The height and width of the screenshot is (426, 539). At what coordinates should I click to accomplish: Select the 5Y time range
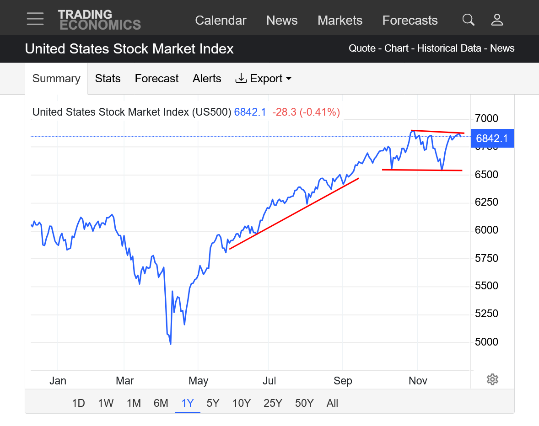213,403
